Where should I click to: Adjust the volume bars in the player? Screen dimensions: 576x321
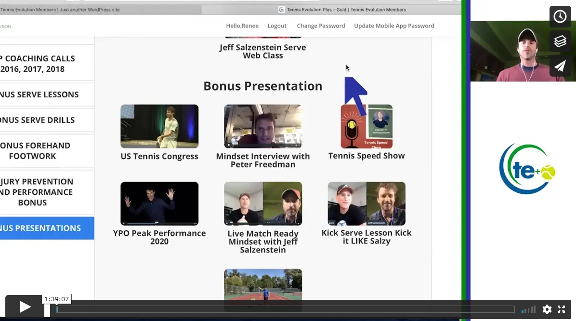coord(528,309)
